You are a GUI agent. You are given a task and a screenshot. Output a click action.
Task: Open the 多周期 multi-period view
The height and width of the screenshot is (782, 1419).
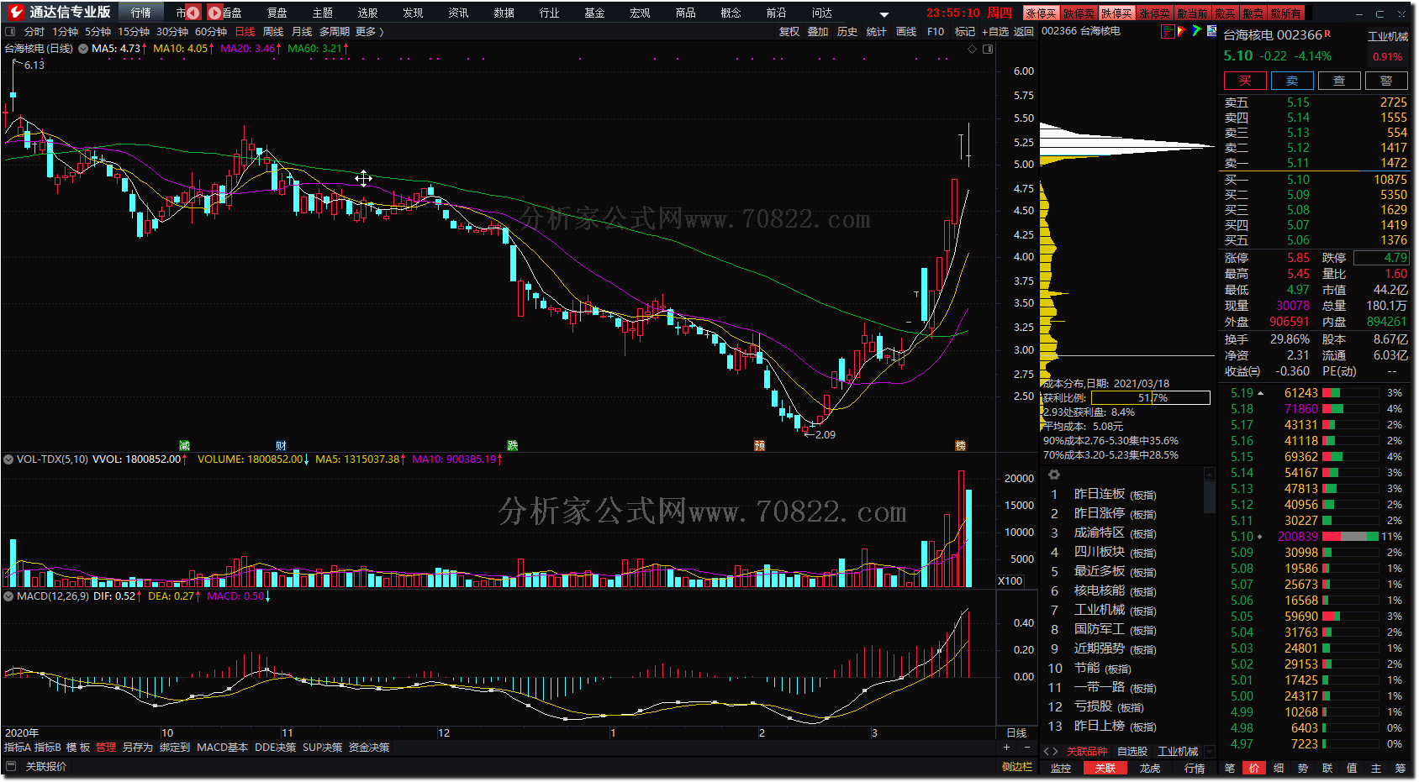pos(335,32)
